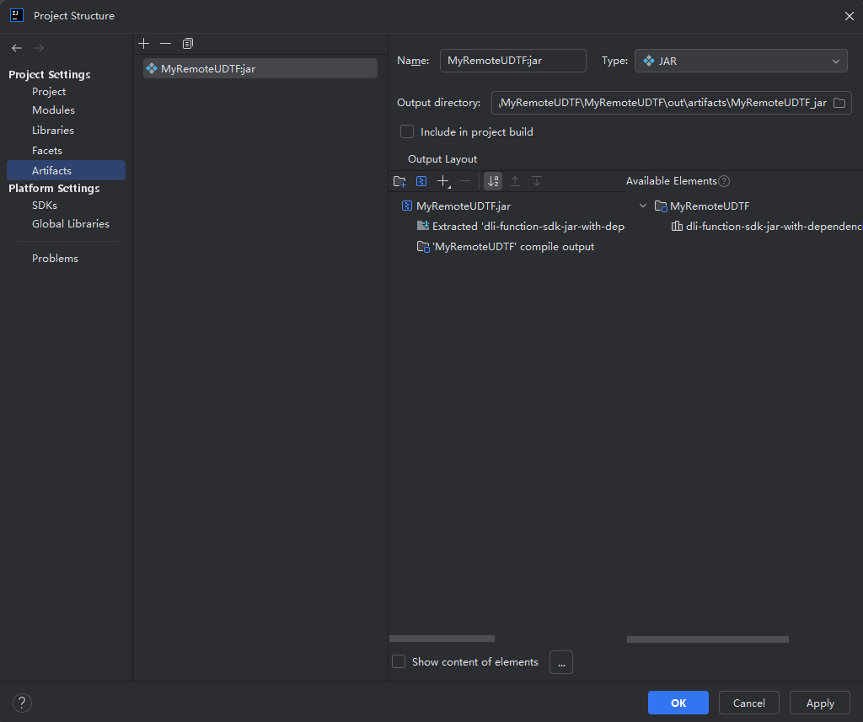Click the create archive icon in Output Layout
The width and height of the screenshot is (863, 722).
(421, 181)
